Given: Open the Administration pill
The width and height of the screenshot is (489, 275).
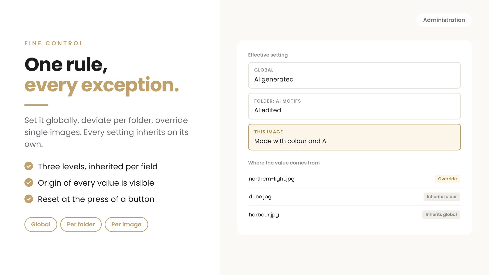Looking at the screenshot, I should tap(444, 20).
